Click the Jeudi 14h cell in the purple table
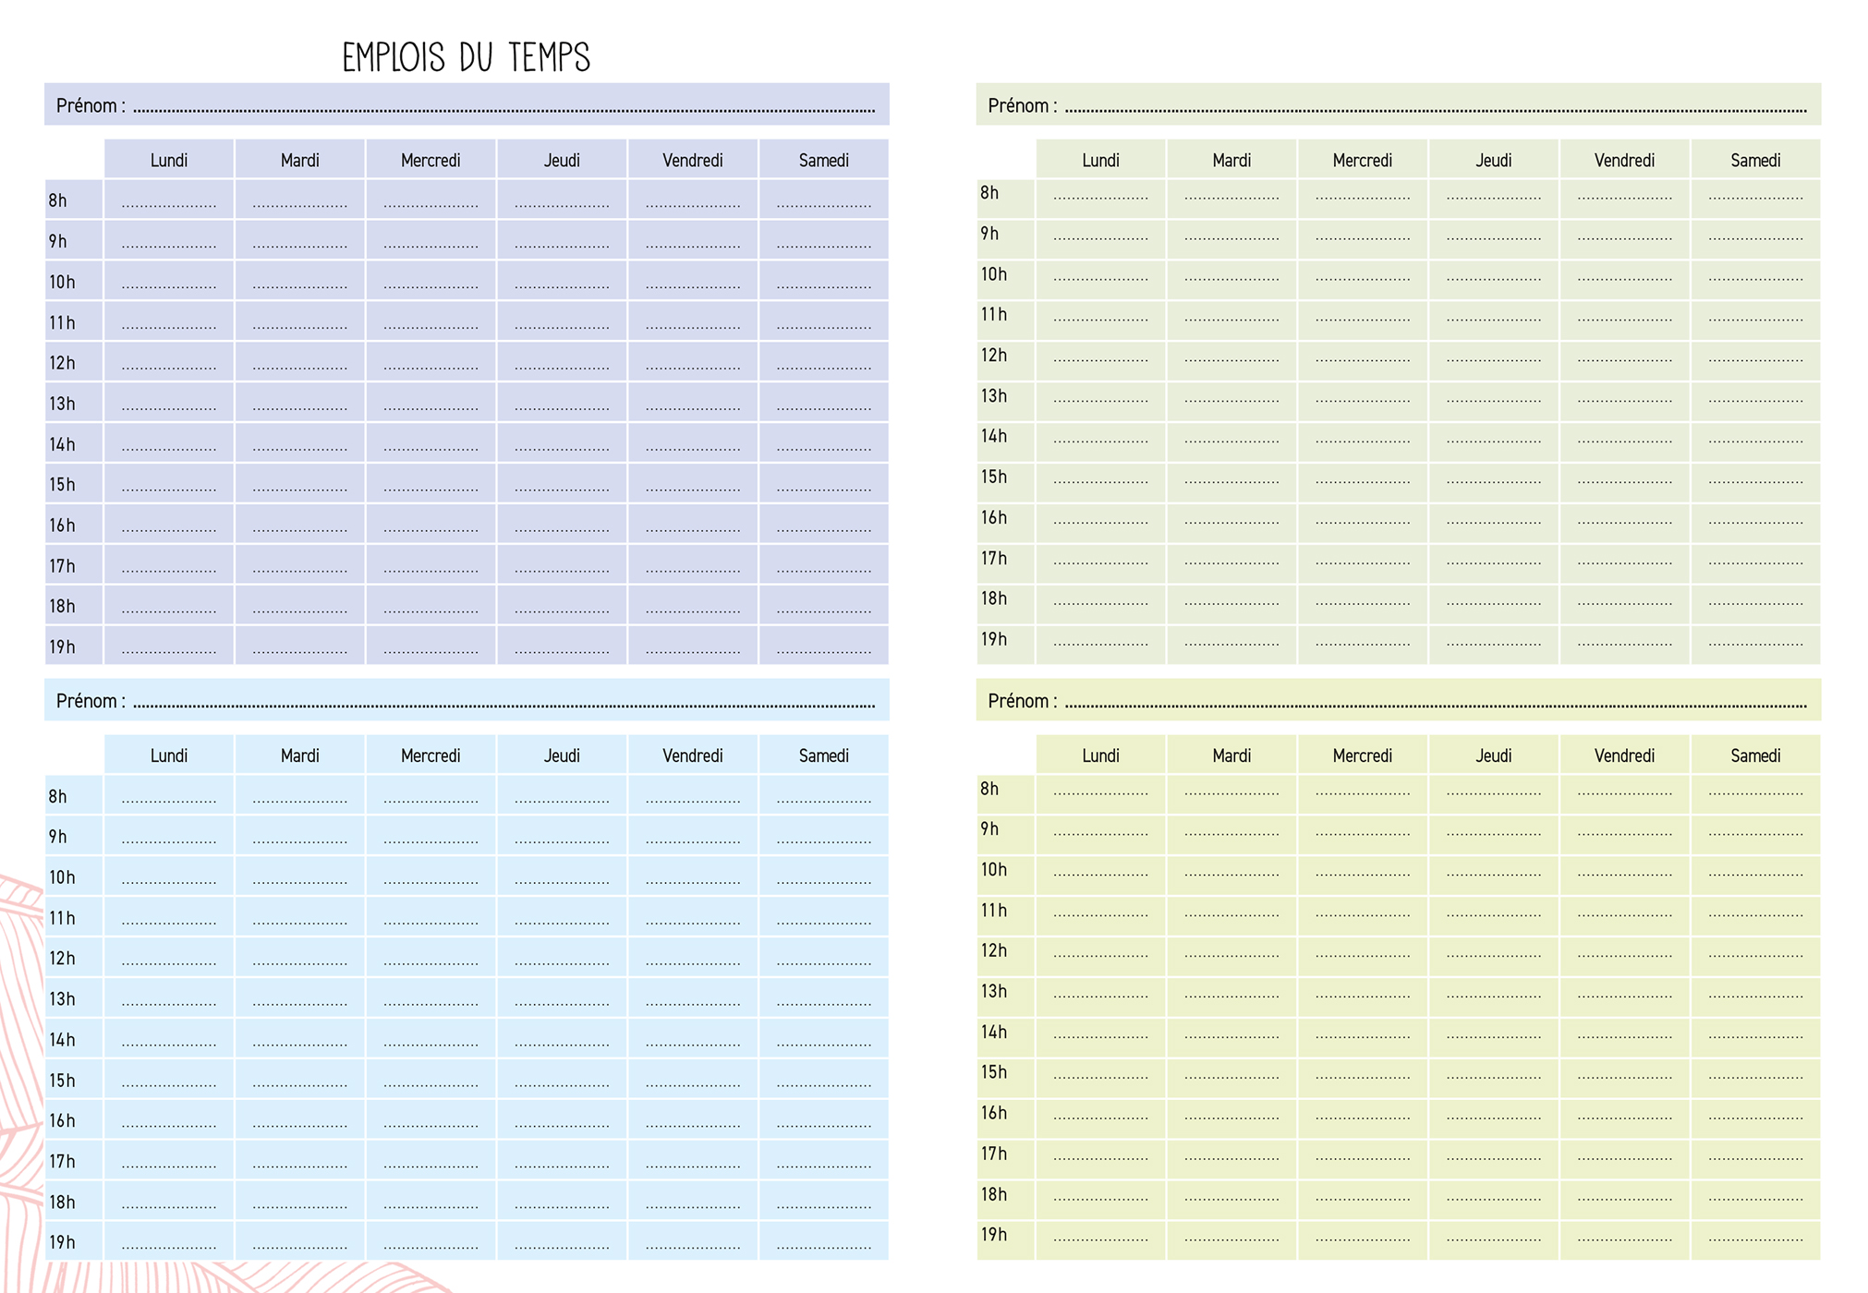Screen dimensions: 1868x1293 click(x=562, y=444)
